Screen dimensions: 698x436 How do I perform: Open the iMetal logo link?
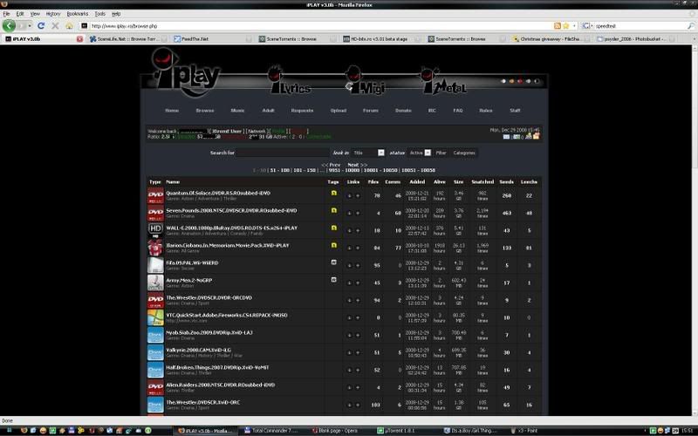pyautogui.click(x=443, y=80)
